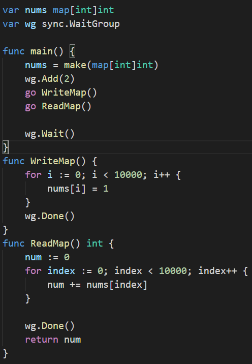This screenshot has width=252, height=364.
Task: Click the 'return num' statement
Action: [x=53, y=340]
